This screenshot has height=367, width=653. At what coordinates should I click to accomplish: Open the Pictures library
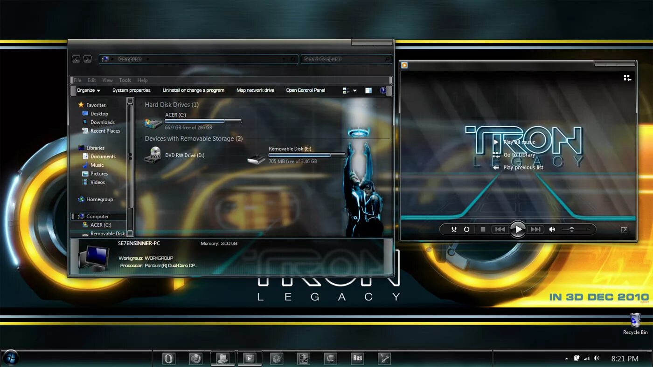coord(95,174)
